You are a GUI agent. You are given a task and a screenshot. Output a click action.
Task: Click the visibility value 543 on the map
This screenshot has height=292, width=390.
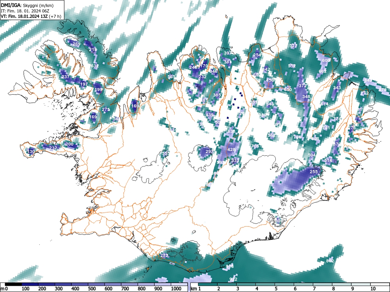coord(270,104)
